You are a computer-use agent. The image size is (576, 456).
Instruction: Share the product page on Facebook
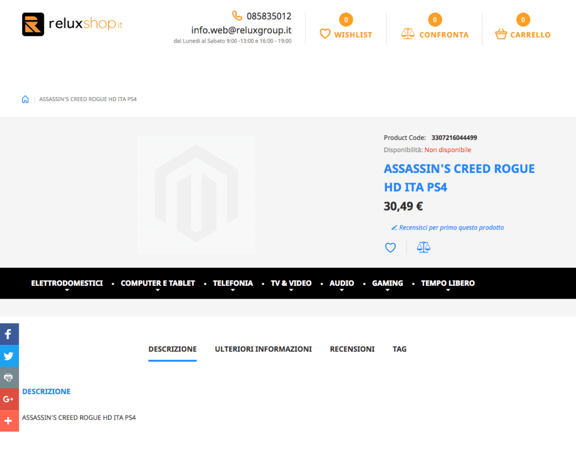coord(9,334)
